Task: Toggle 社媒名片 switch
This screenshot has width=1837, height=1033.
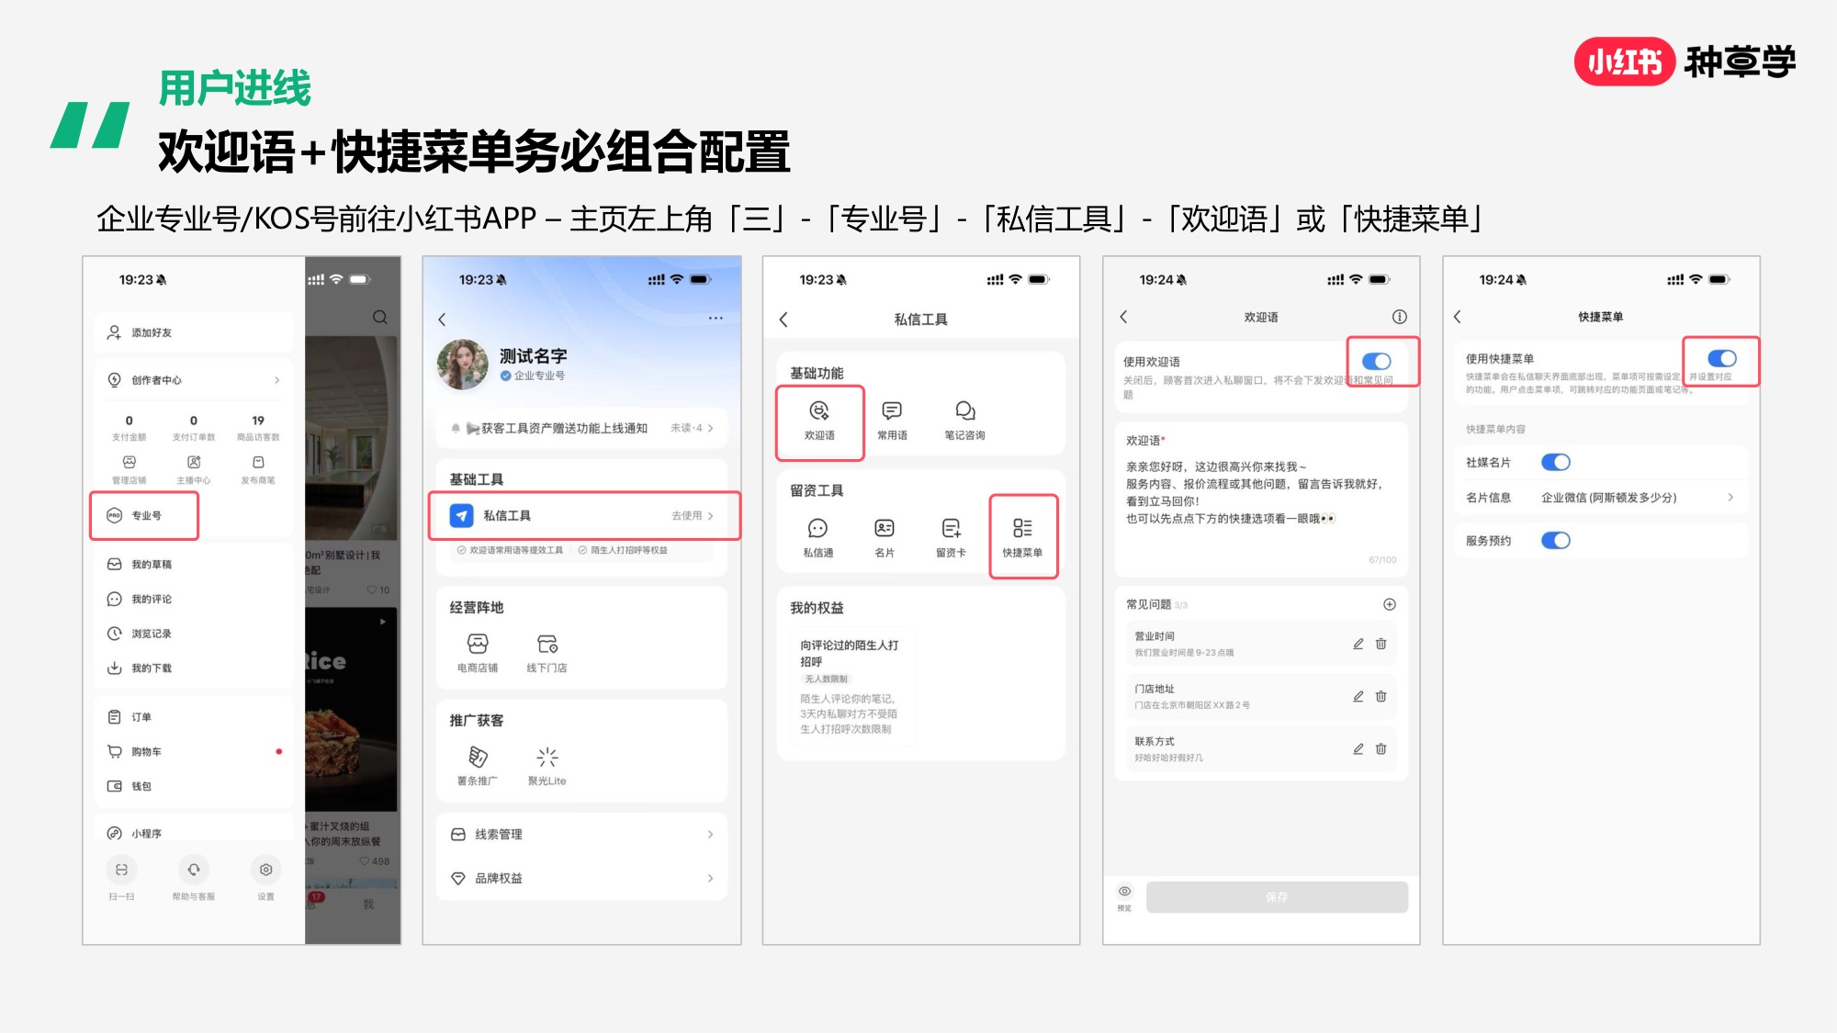Action: point(1555,462)
